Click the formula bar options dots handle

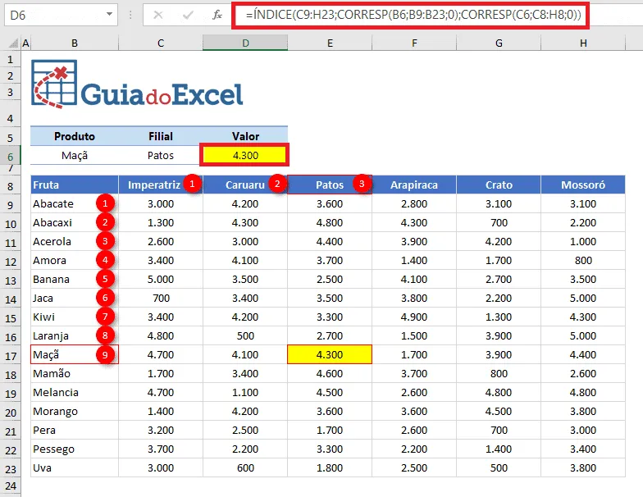(x=130, y=15)
